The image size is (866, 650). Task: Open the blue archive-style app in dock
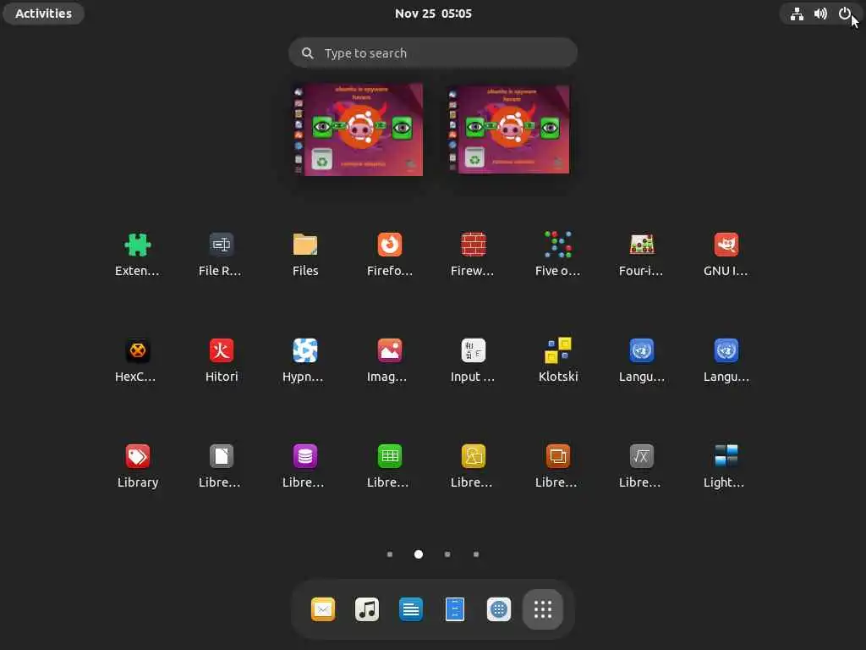(455, 609)
